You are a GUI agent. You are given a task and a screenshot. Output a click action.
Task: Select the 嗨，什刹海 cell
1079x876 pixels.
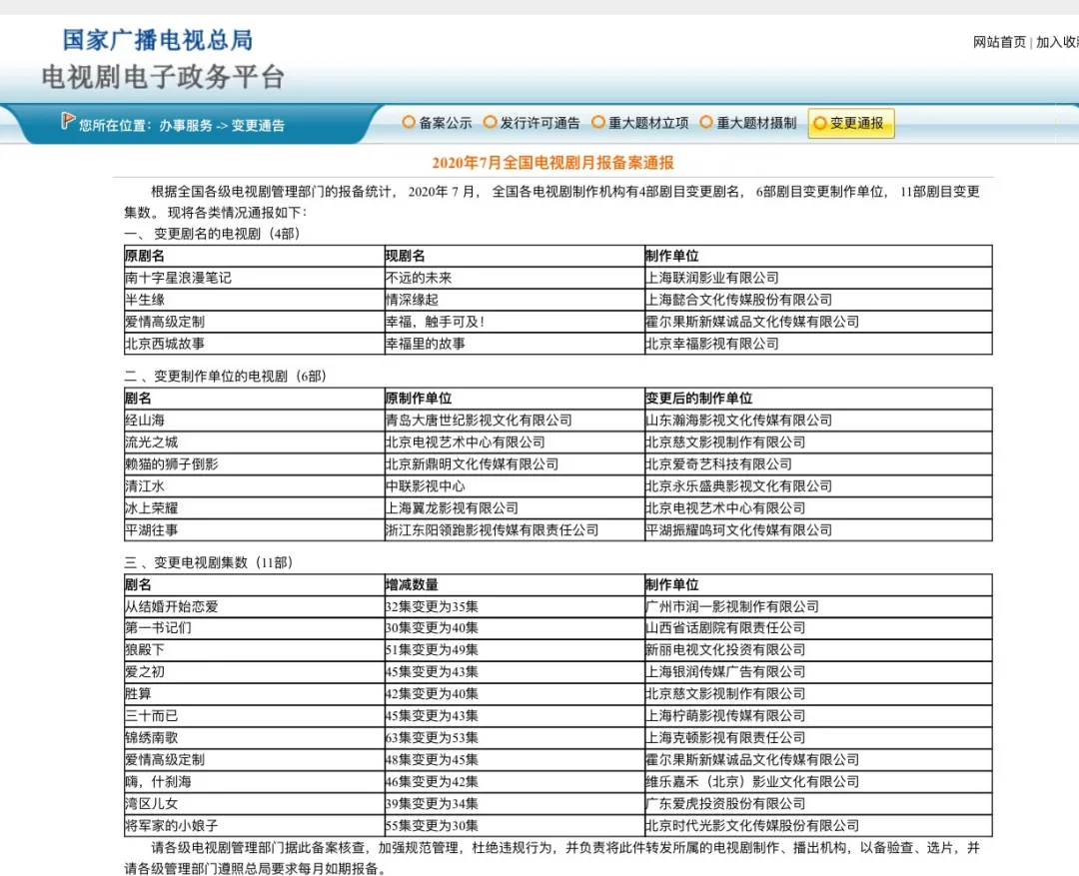254,782
